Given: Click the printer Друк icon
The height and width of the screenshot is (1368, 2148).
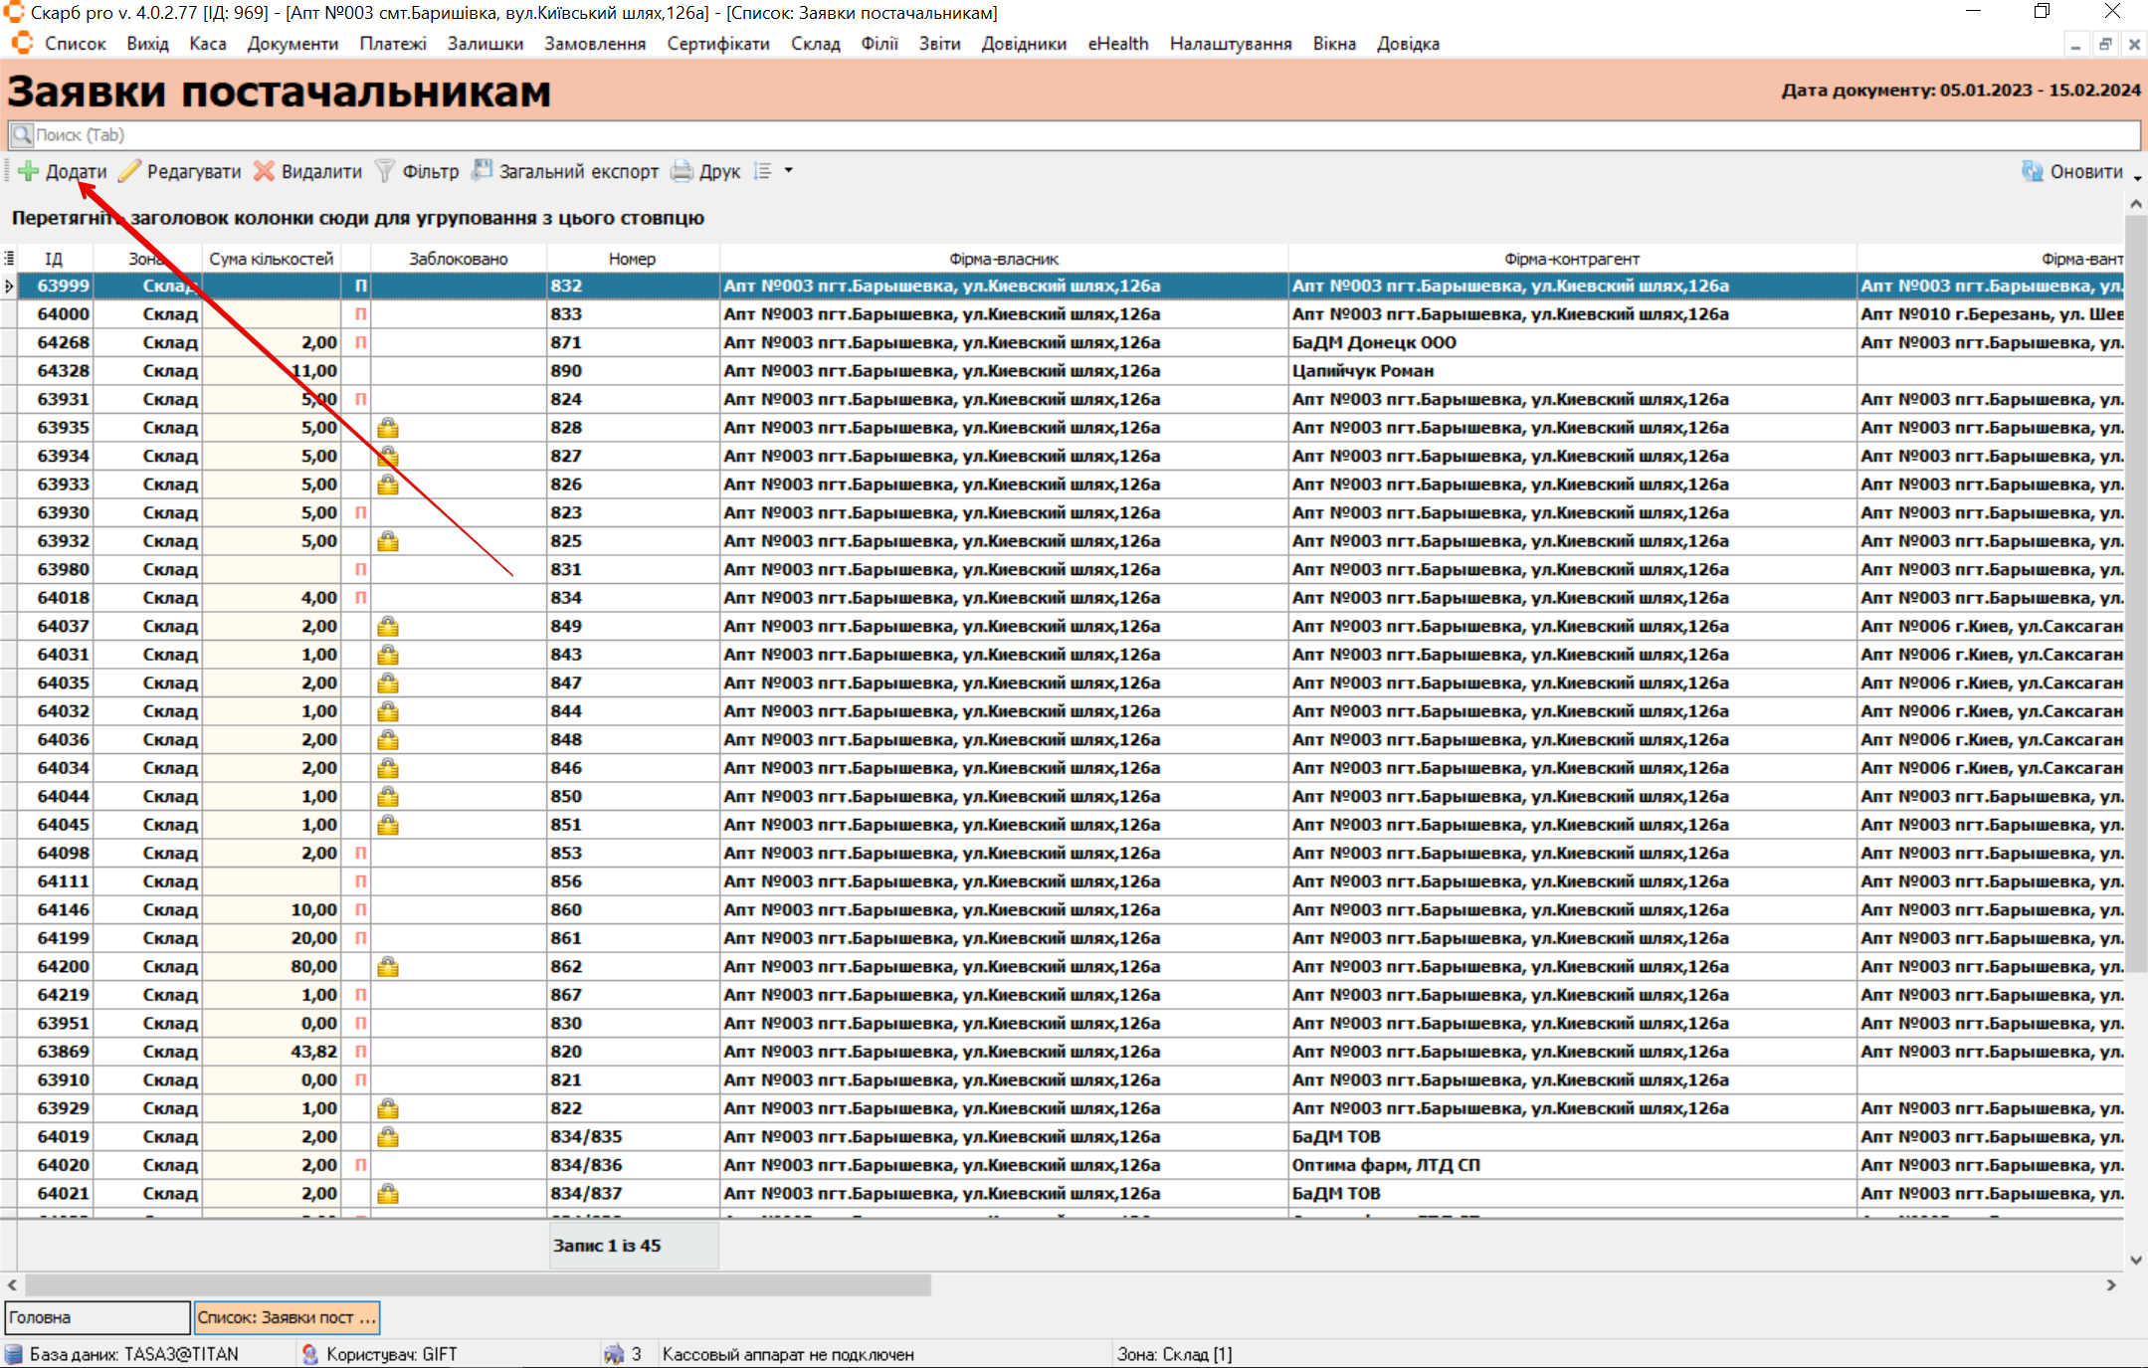Looking at the screenshot, I should [682, 171].
